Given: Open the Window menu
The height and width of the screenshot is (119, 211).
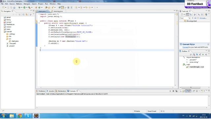Looking at the screenshot, I should point(52,4).
